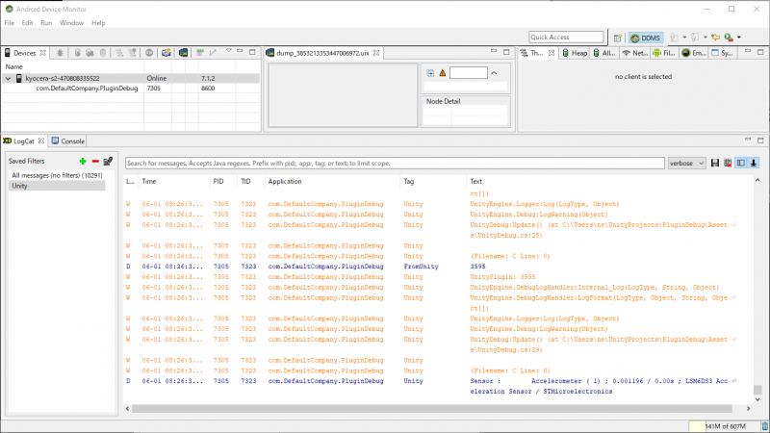Toggle scroll lock in LogCat
770x433 pixels.
coord(754,164)
